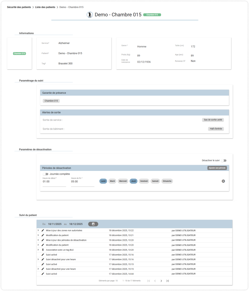This screenshot has height=291, width=249.
Task: Click birth date '02/12/1936'
Action: [144, 62]
